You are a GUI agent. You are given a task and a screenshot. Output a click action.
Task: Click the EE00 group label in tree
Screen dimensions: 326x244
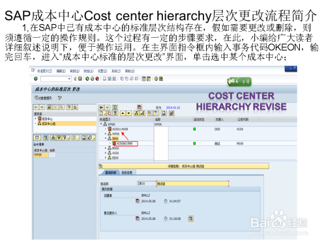[x=115, y=158]
